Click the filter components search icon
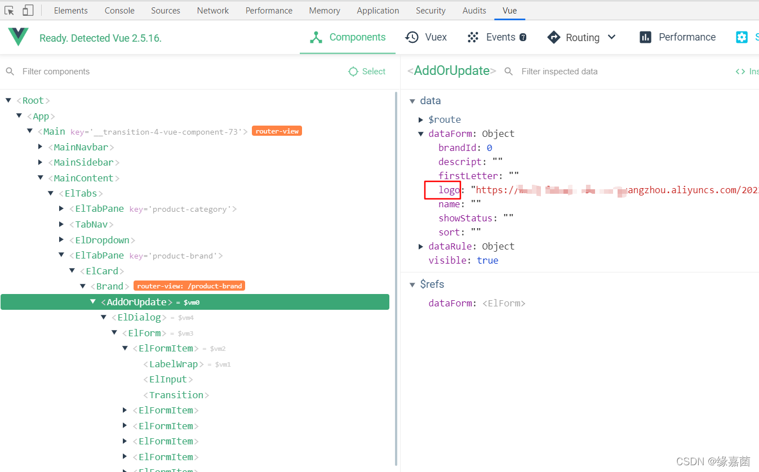The image size is (759, 472). coord(10,72)
